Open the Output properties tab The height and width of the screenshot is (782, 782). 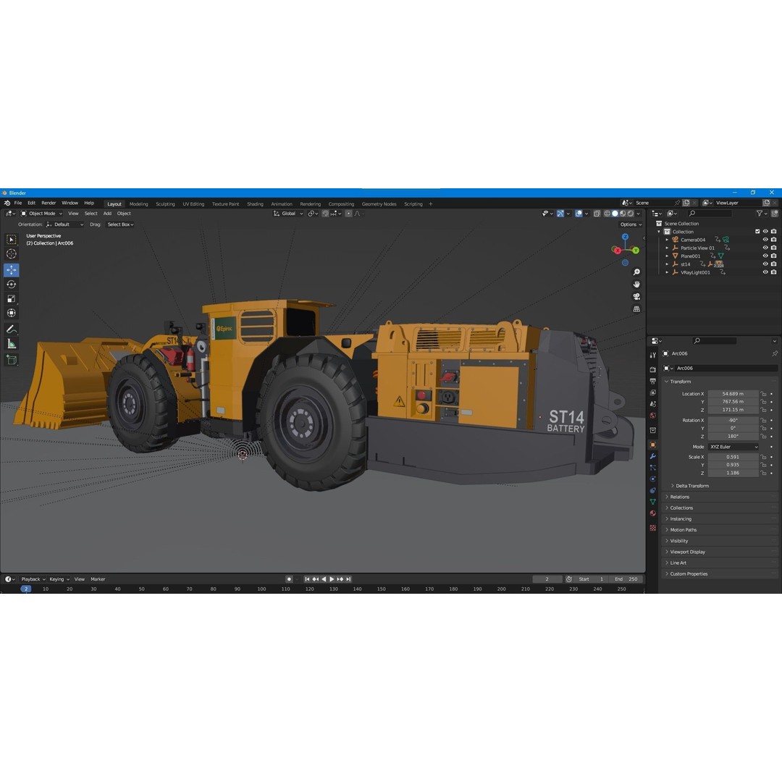point(653,381)
